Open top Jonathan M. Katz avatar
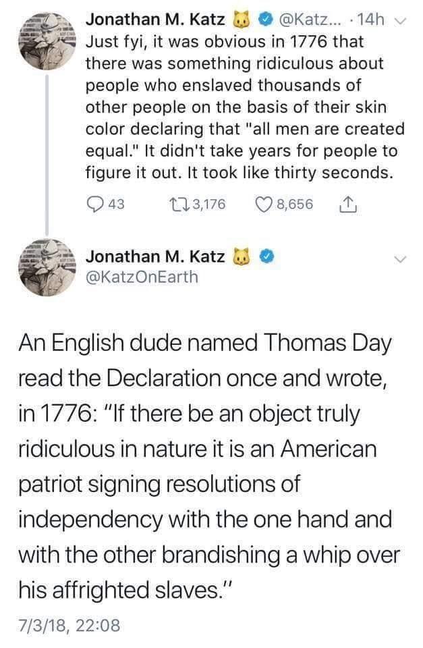This screenshot has height=648, width=423. [47, 41]
